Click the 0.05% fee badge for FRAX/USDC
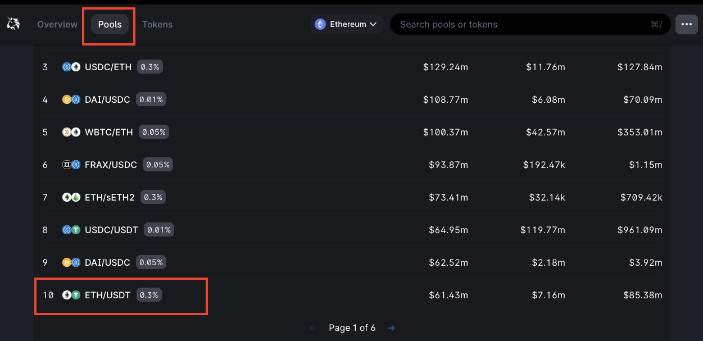This screenshot has width=703, height=341. pos(158,165)
